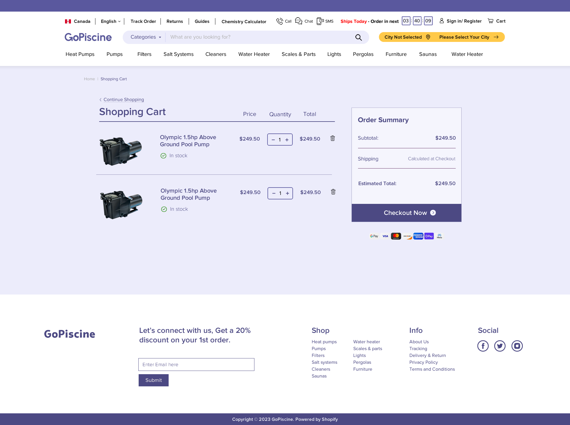570x425 pixels.
Task: Click the Submit email button
Action: (153, 380)
